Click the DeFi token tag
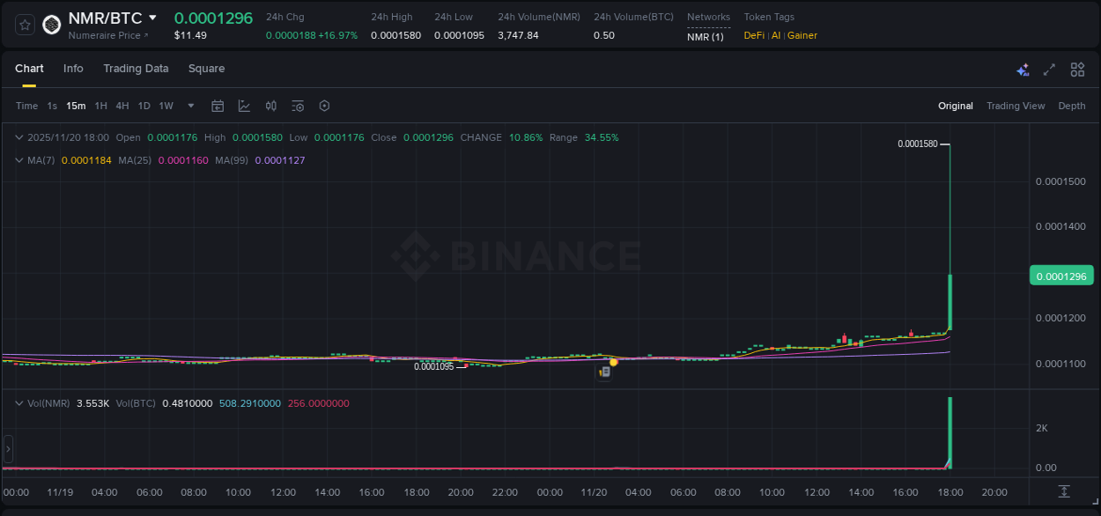This screenshot has height=516, width=1101. tap(753, 35)
